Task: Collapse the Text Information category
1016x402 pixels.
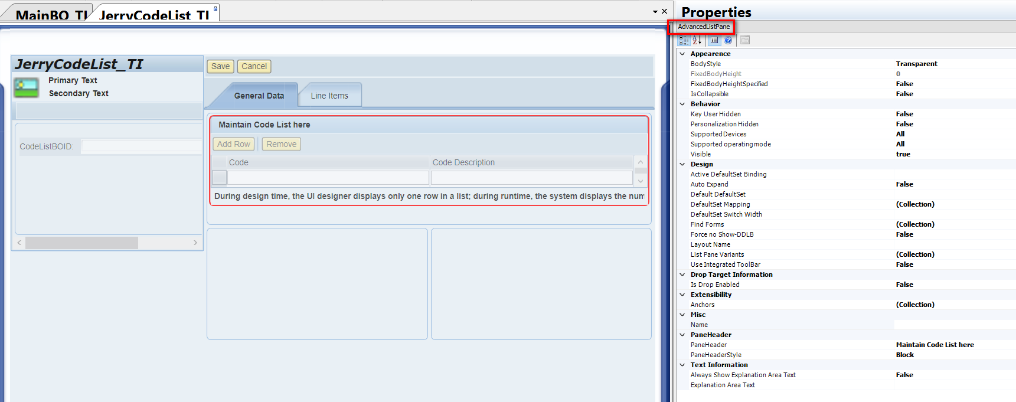Action: (x=682, y=365)
